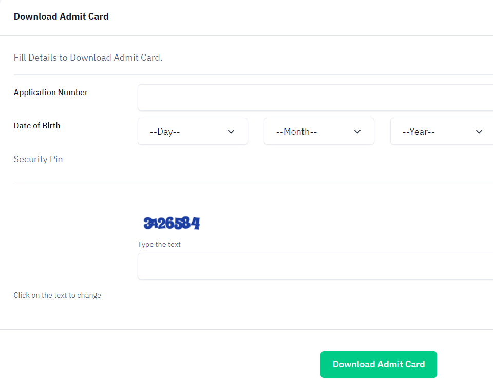This screenshot has width=493, height=387.
Task: Click the 'Type the text' label
Action: [159, 244]
